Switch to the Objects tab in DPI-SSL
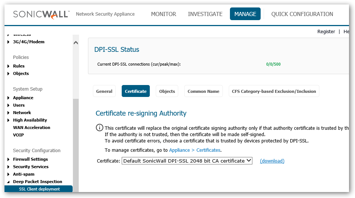The height and width of the screenshot is (198, 355). pos(167,91)
